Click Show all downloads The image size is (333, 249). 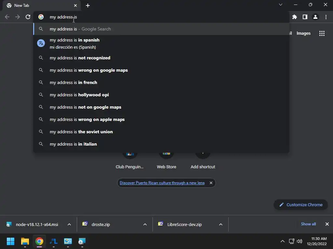(308, 224)
